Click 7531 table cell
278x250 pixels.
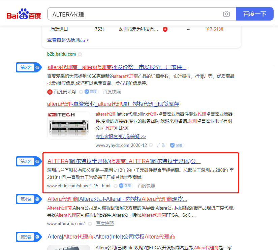point(100,29)
